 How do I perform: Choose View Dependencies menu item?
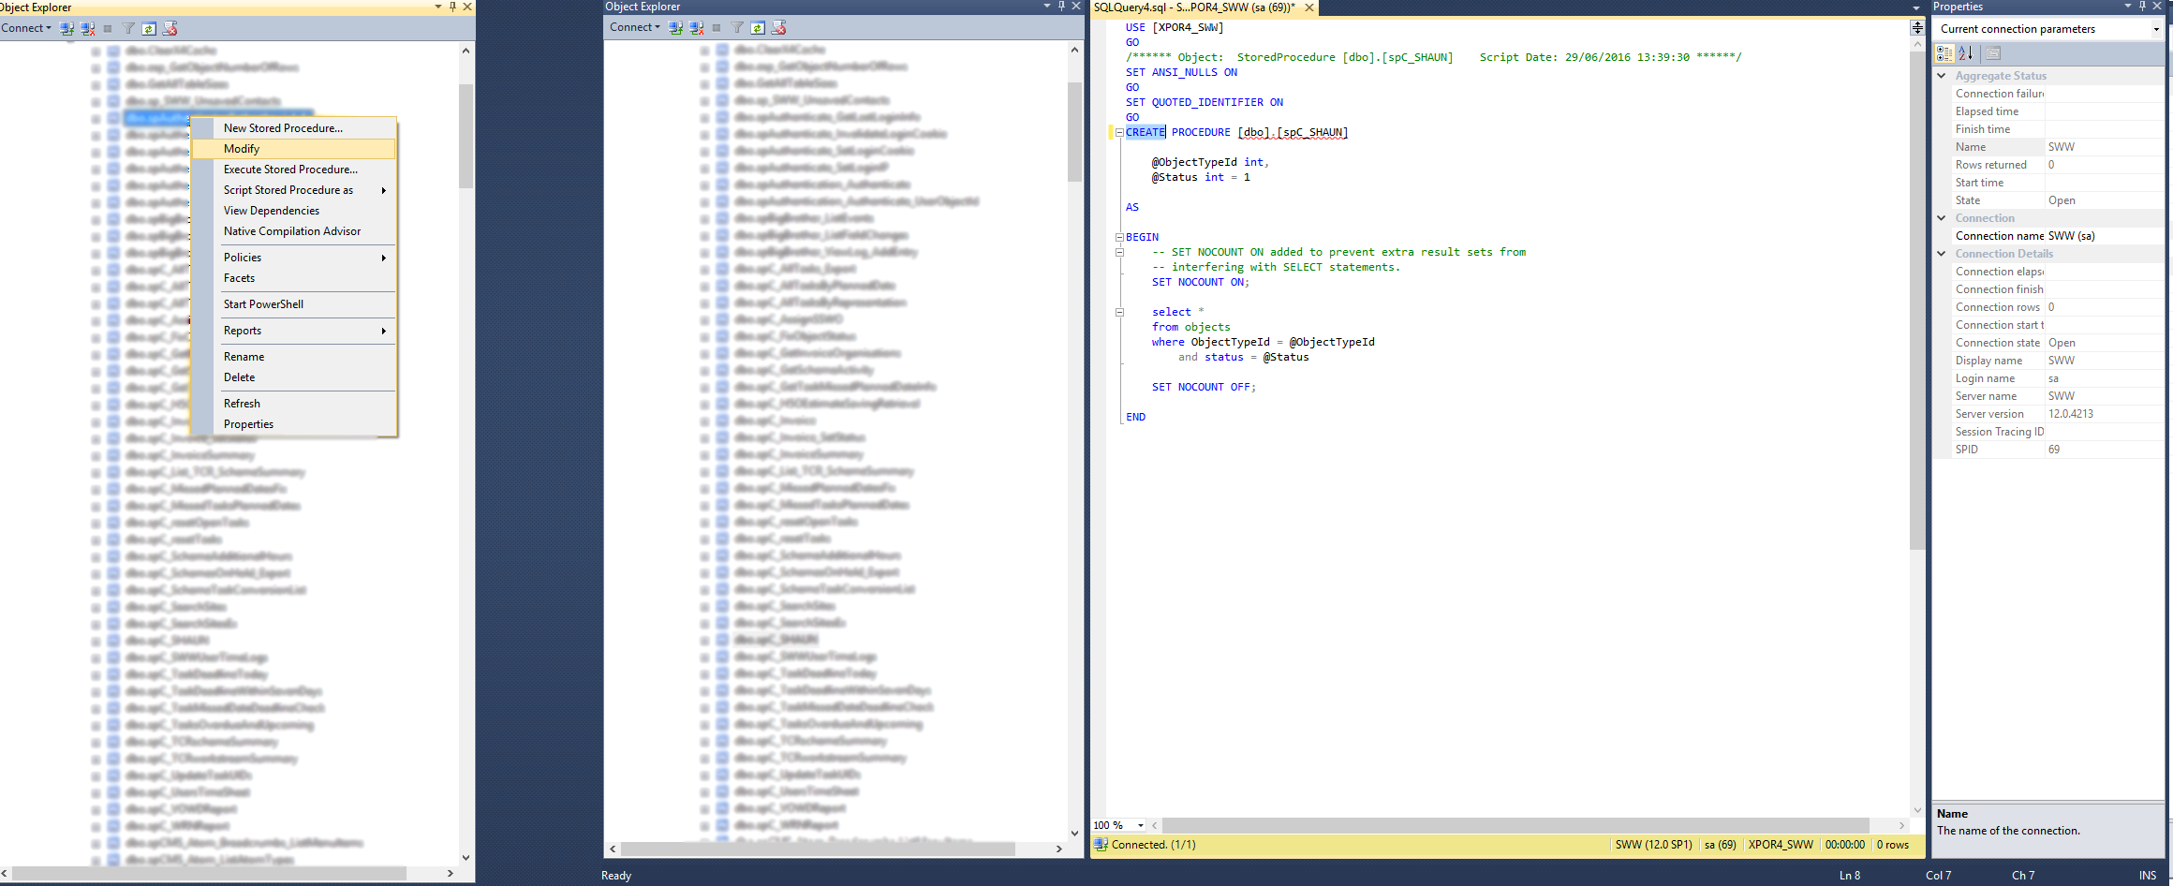point(293,211)
